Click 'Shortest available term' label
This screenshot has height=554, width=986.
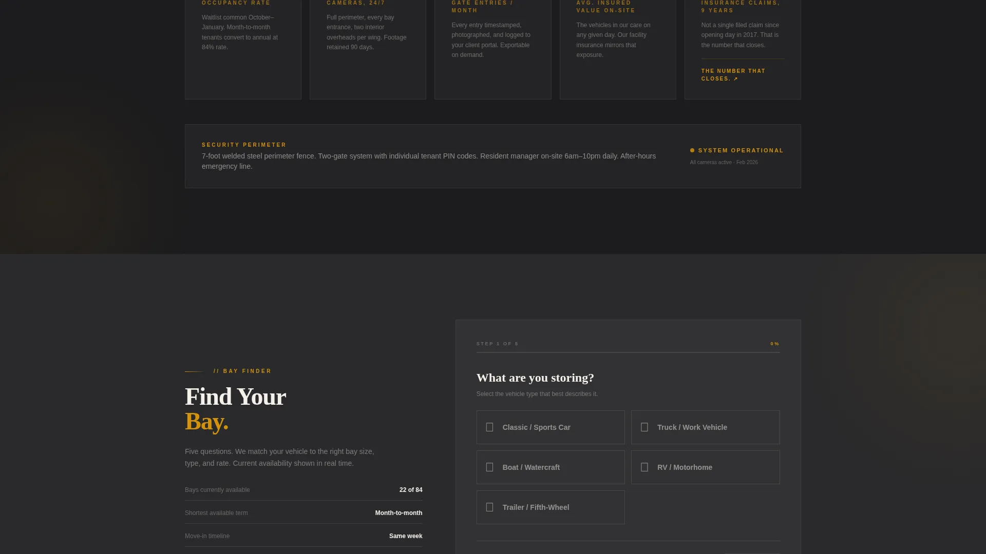pyautogui.click(x=216, y=513)
